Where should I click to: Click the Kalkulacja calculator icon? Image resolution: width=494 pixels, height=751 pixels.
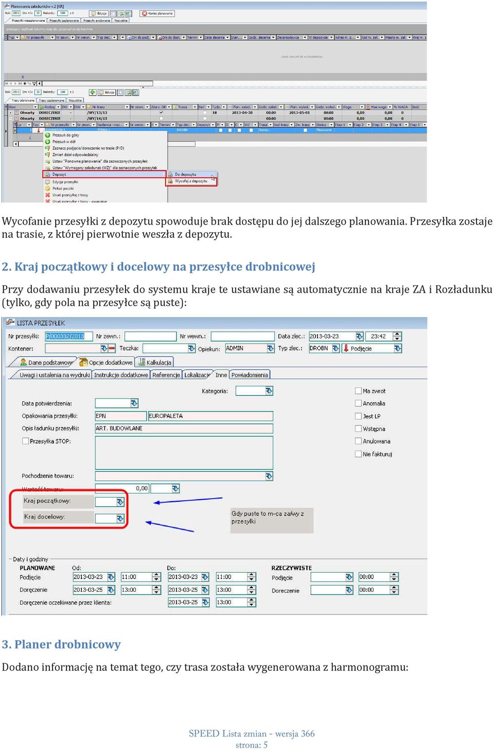point(142,362)
